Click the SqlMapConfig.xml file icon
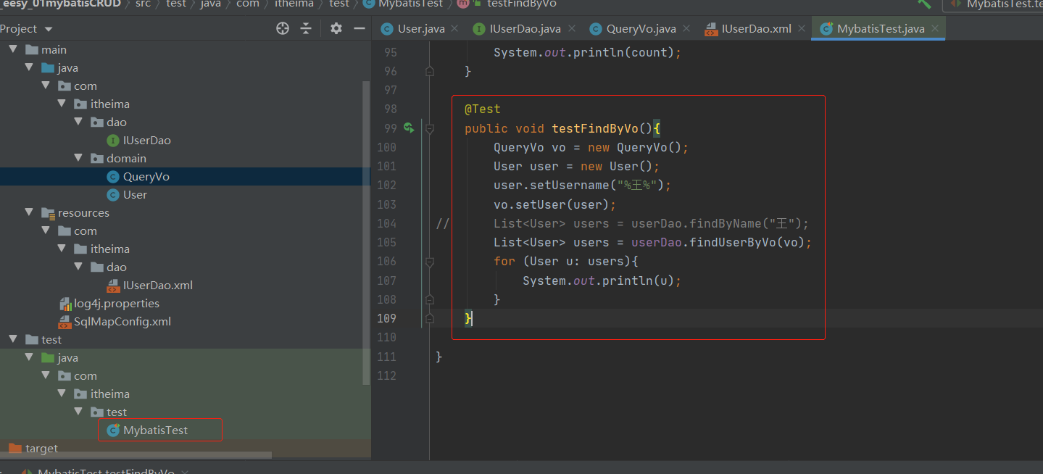 click(x=65, y=321)
